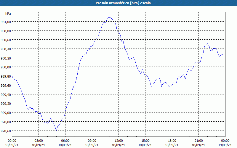
Task: Select the 21:00 time axis label
Action: pos(198,141)
